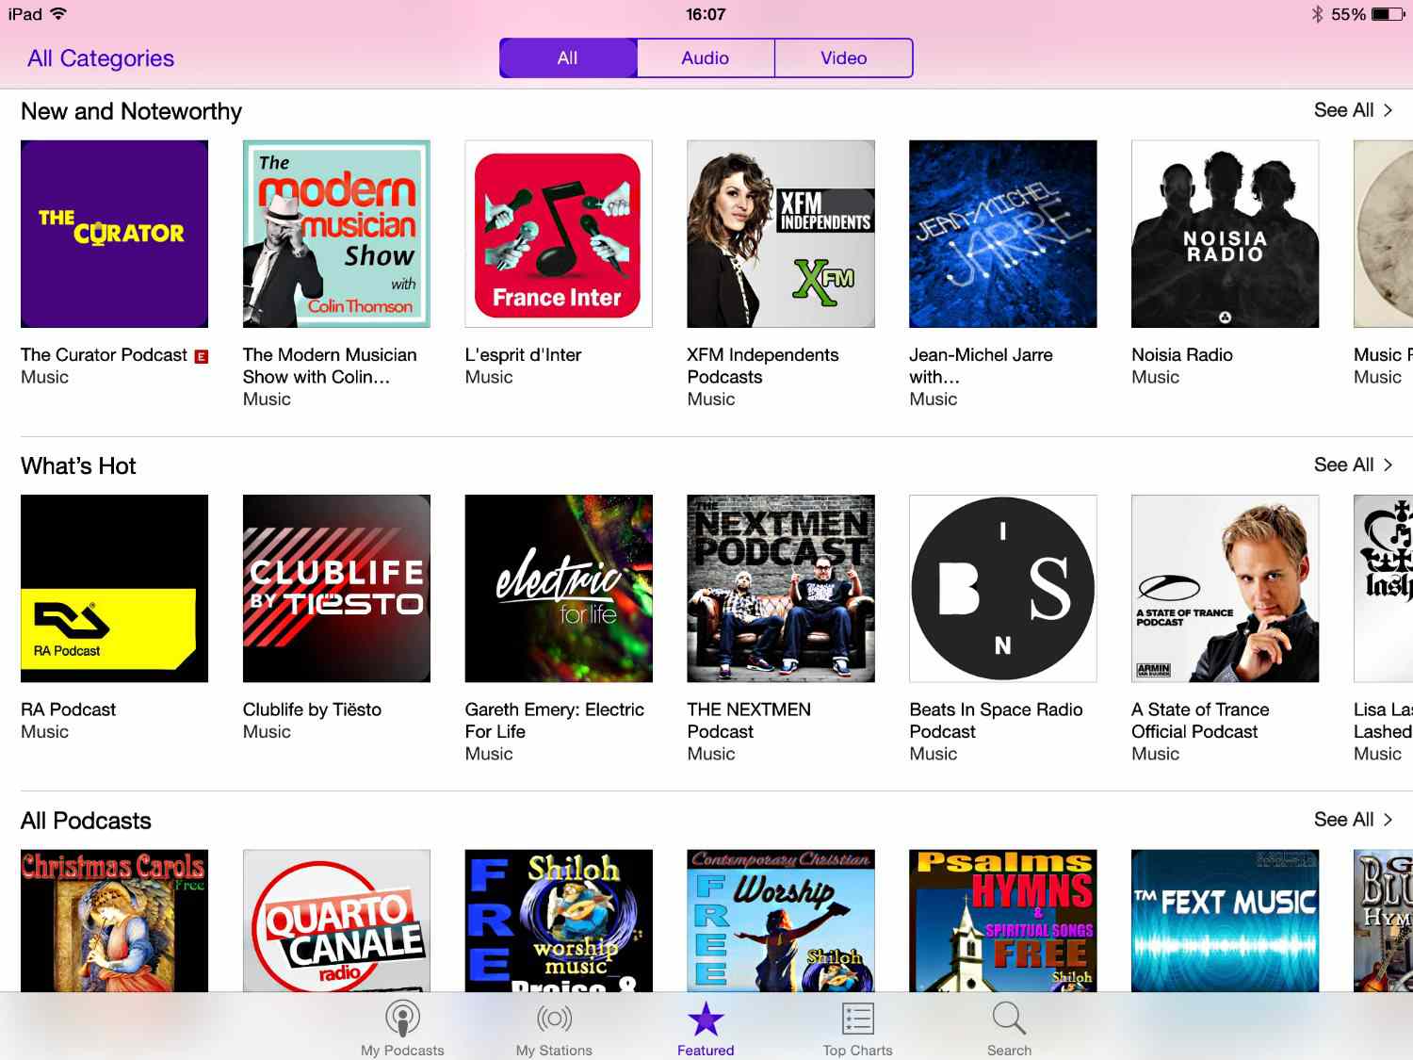1413x1060 pixels.
Task: Open Clublife by Tiësto title link
Action: click(312, 709)
